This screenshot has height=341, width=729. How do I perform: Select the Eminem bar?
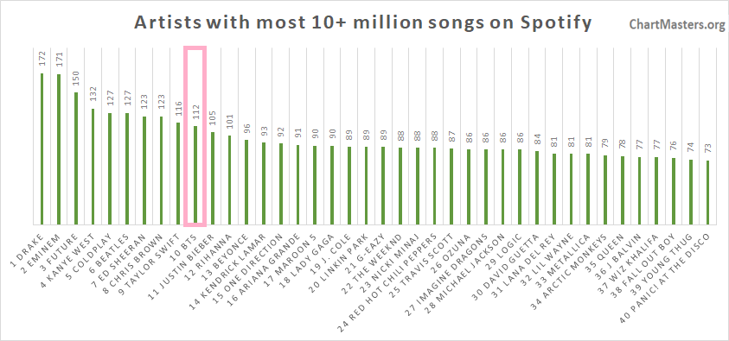pos(59,149)
